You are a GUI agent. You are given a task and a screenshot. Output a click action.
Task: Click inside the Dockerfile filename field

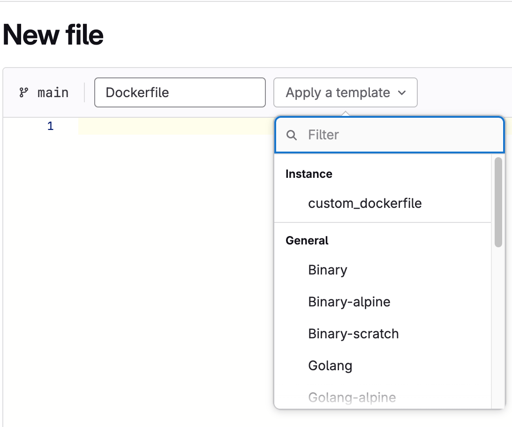click(x=180, y=92)
